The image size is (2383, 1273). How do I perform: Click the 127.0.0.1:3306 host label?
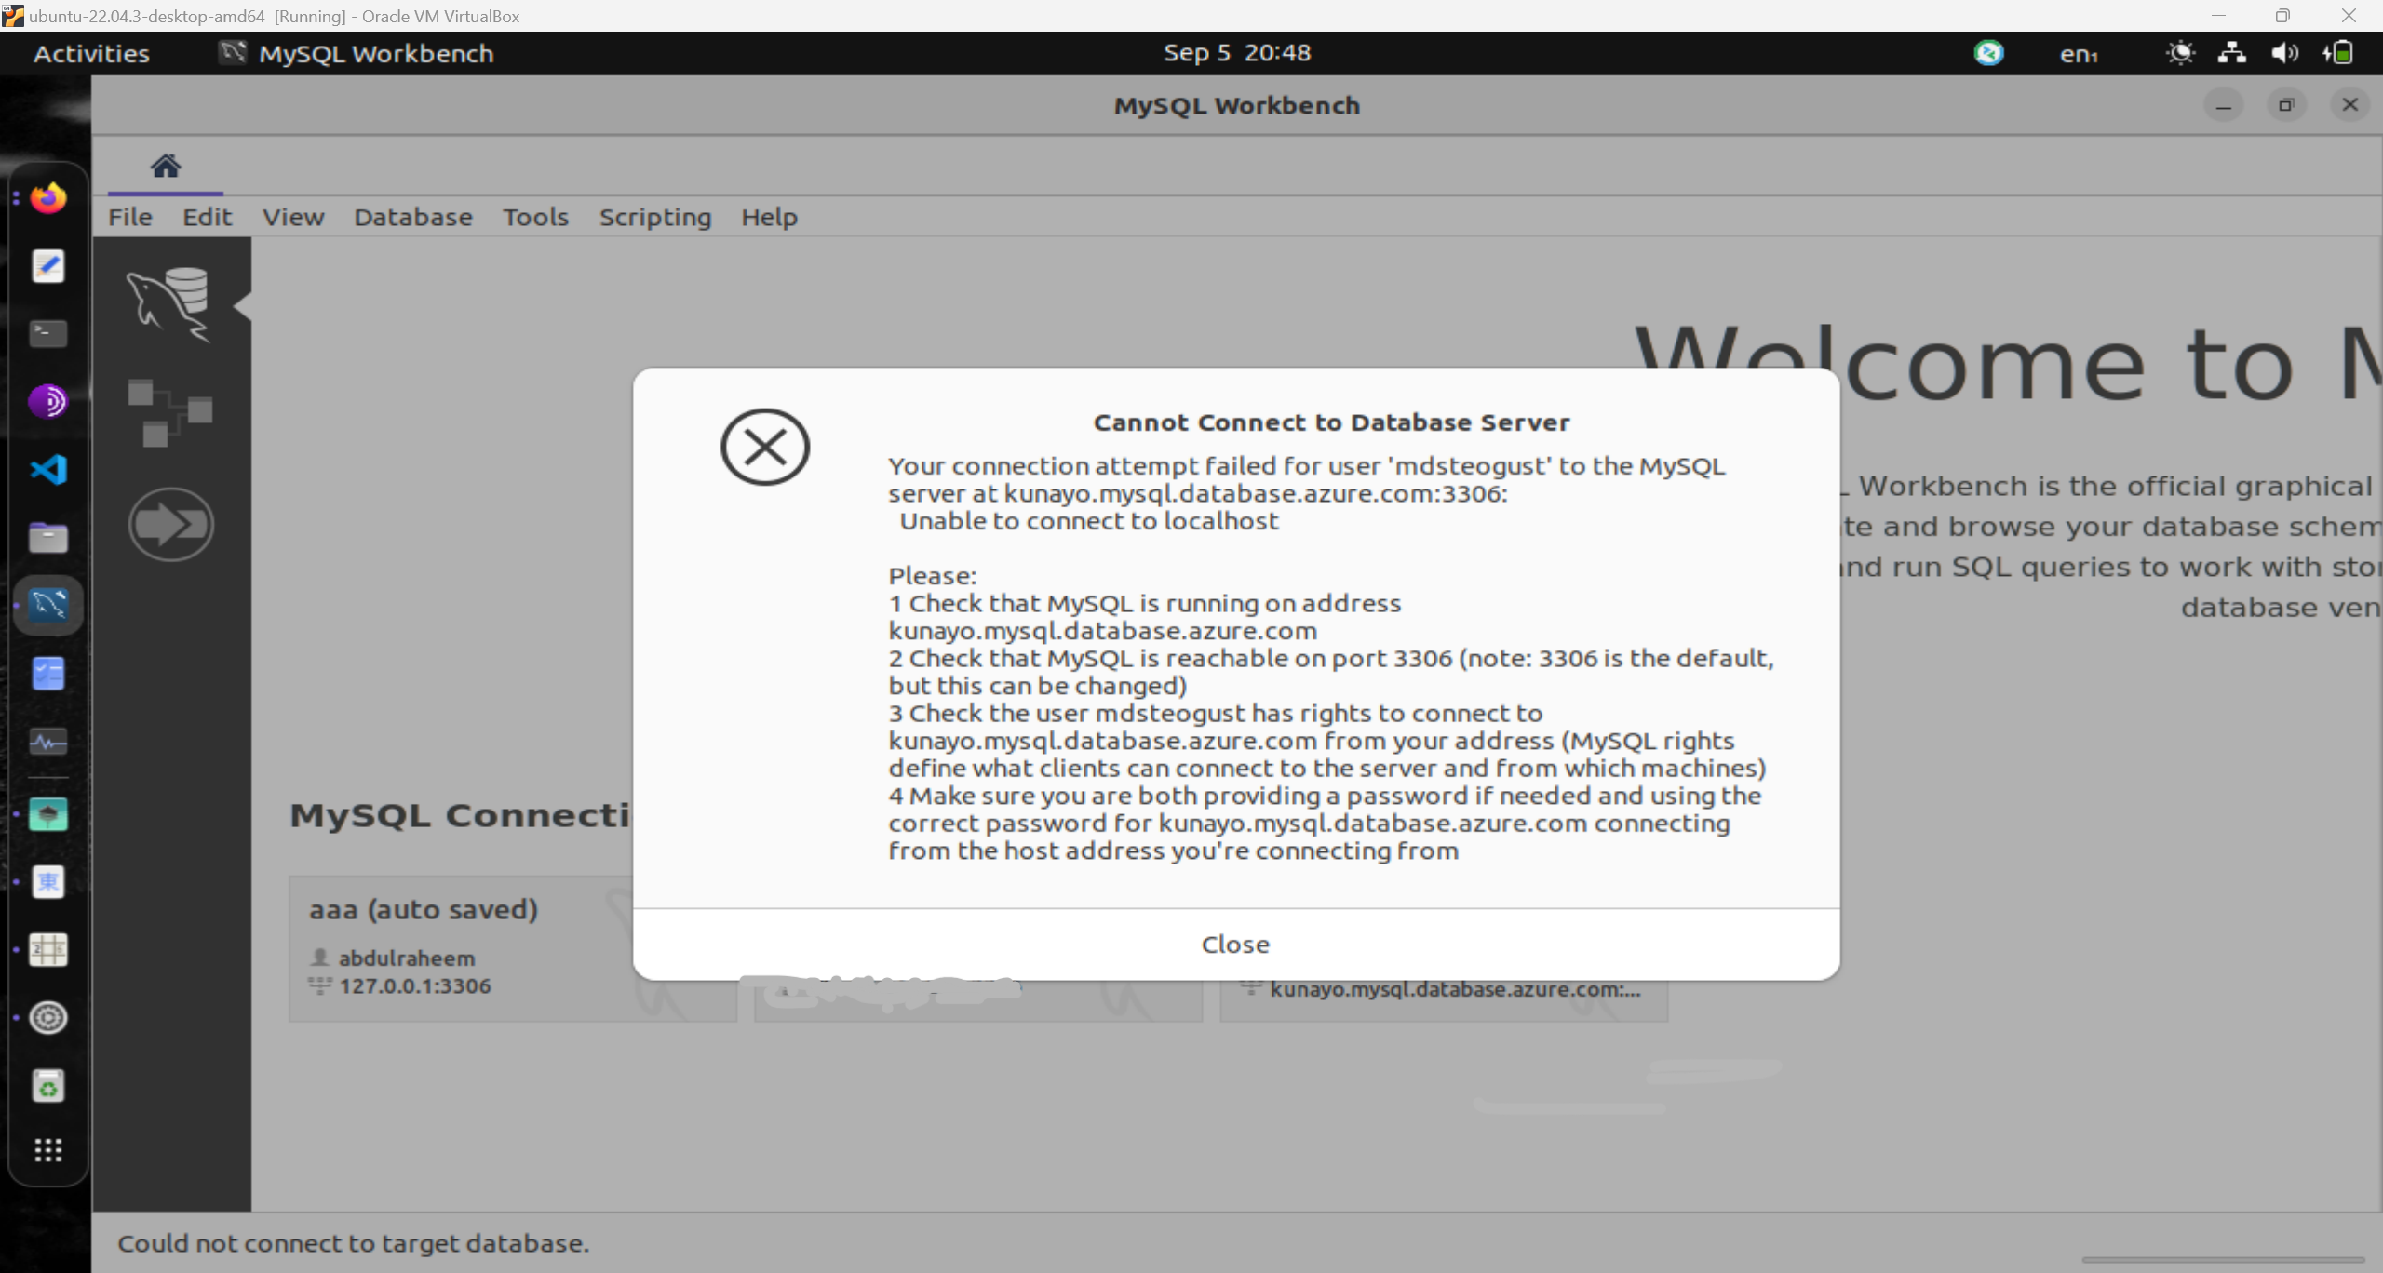pos(415,985)
